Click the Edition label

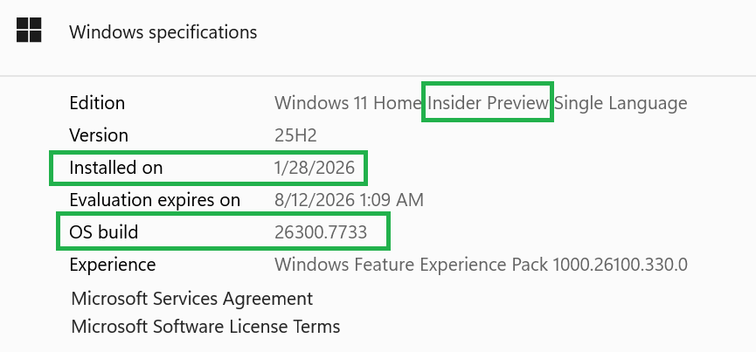97,103
